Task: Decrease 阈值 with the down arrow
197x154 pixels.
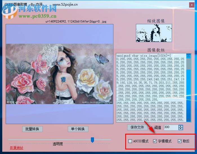Action: (x=181, y=129)
